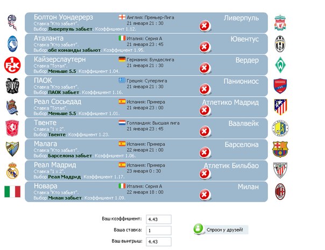325x250 pixels.
Task: Delete the PAOK vs Panionios bet
Action: pyautogui.click(x=204, y=89)
